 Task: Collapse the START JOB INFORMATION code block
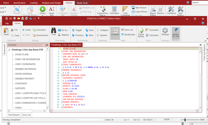(62, 51)
